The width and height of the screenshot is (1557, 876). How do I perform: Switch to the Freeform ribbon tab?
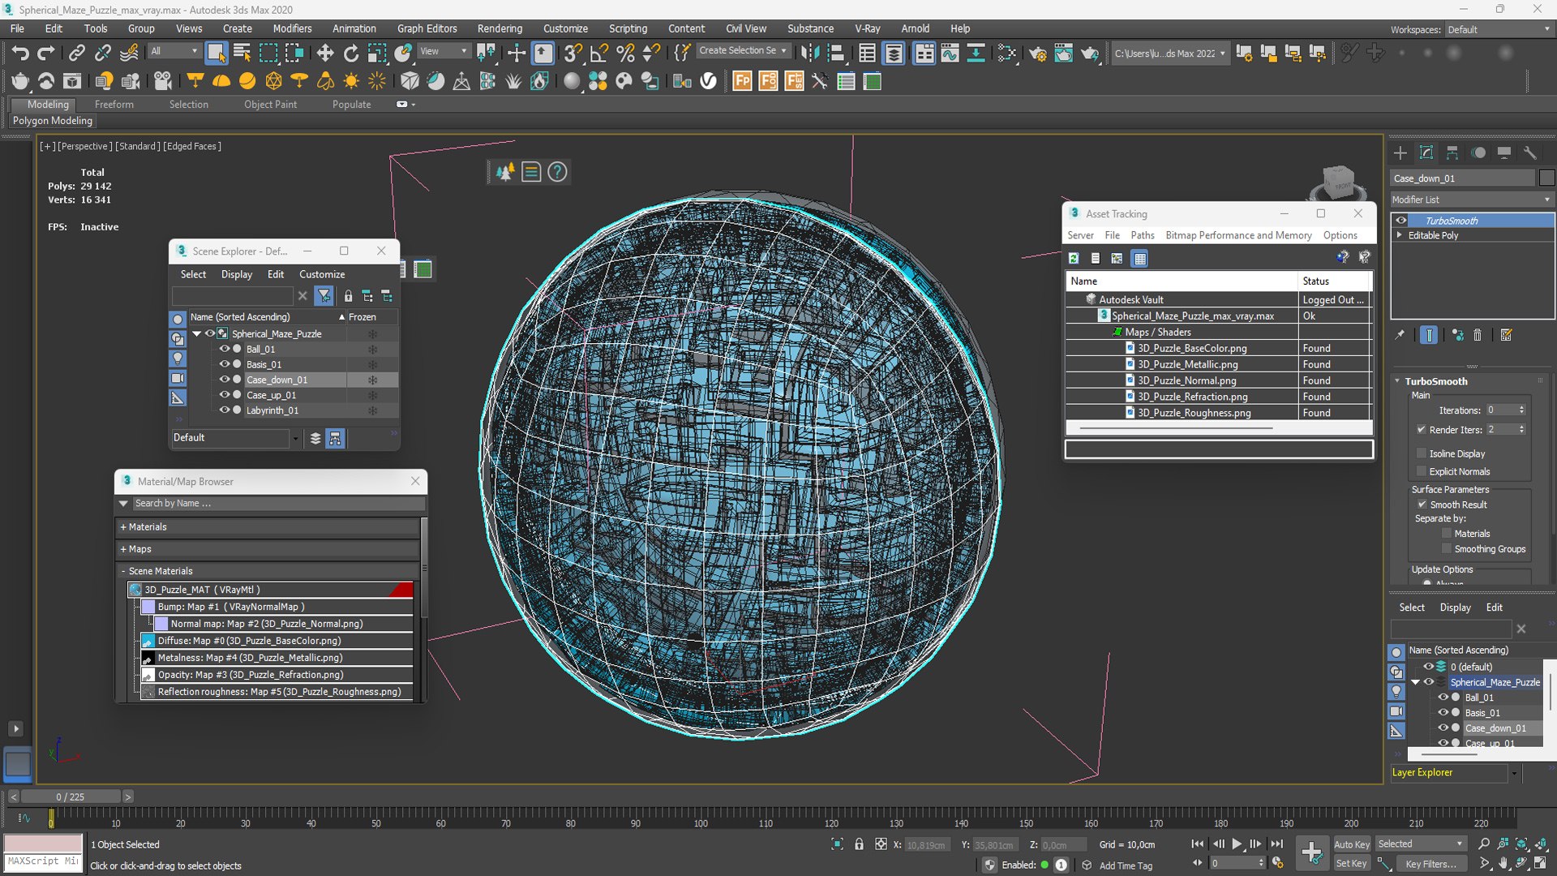pyautogui.click(x=114, y=105)
